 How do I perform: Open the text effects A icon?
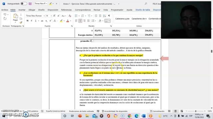coord(55,21)
